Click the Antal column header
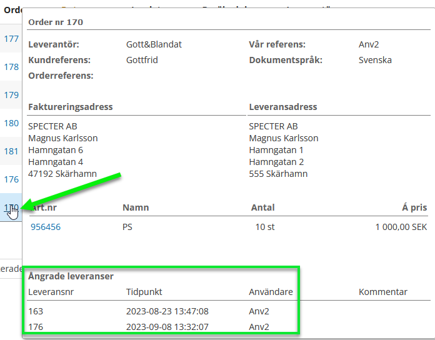The image size is (435, 340). (262, 207)
